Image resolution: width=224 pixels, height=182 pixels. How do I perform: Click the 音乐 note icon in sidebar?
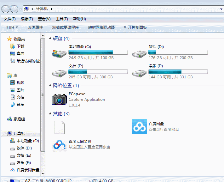13,104
